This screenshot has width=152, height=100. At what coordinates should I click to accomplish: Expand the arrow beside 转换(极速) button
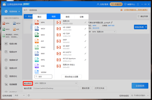[146, 27]
